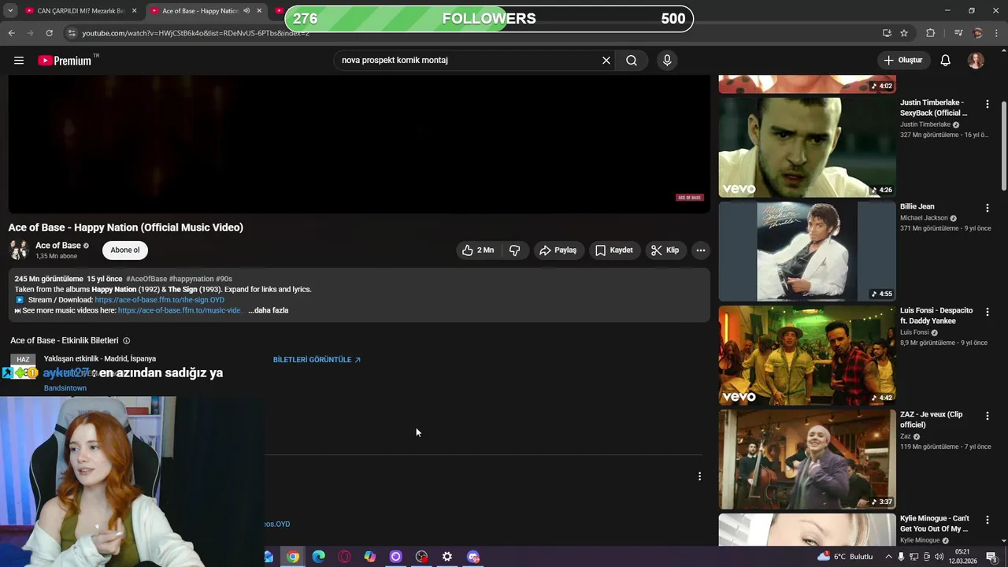Focus the browser address bar URL
1008x567 pixels.
(195, 33)
